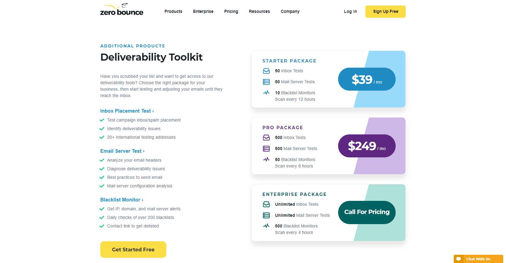506x263 pixels.
Task: Click the Starter package mail server icon
Action: (x=266, y=82)
